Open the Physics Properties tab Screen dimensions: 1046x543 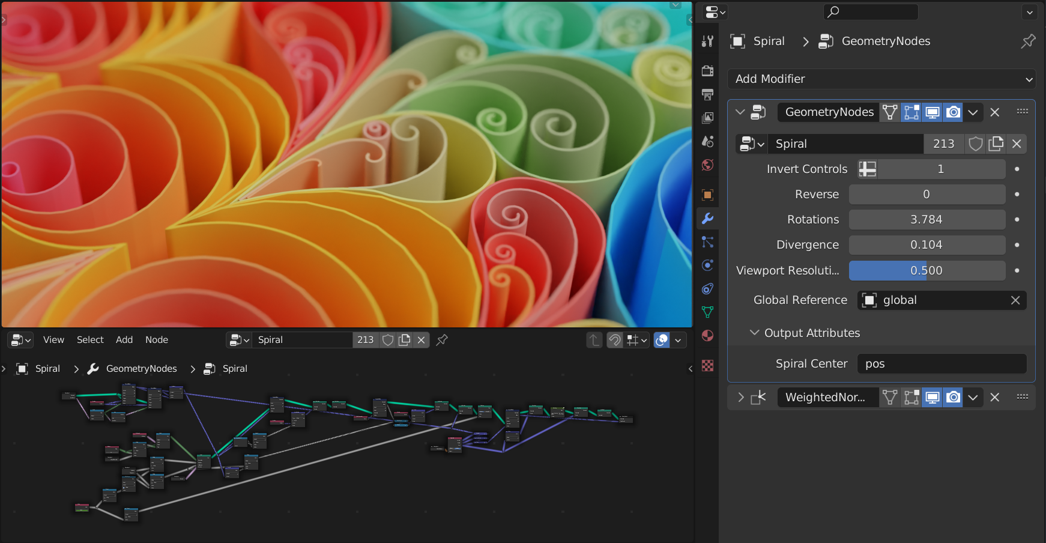pos(707,265)
